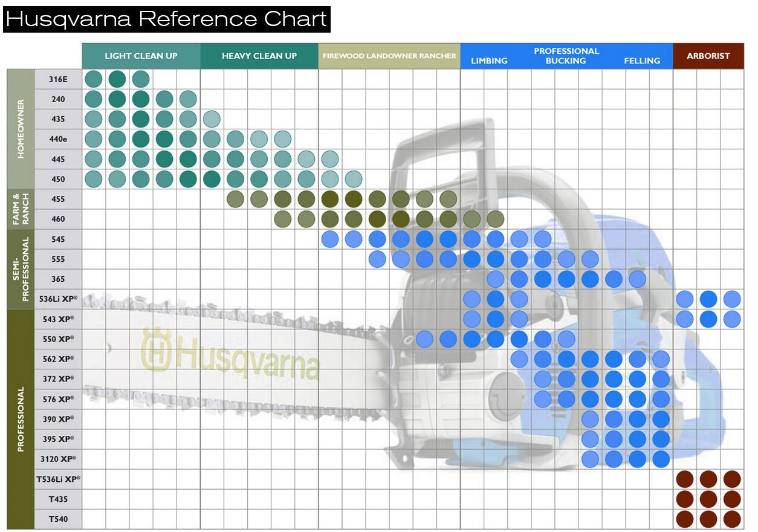
Task: Click the Farm & Ranch category side label
Action: coord(21,209)
